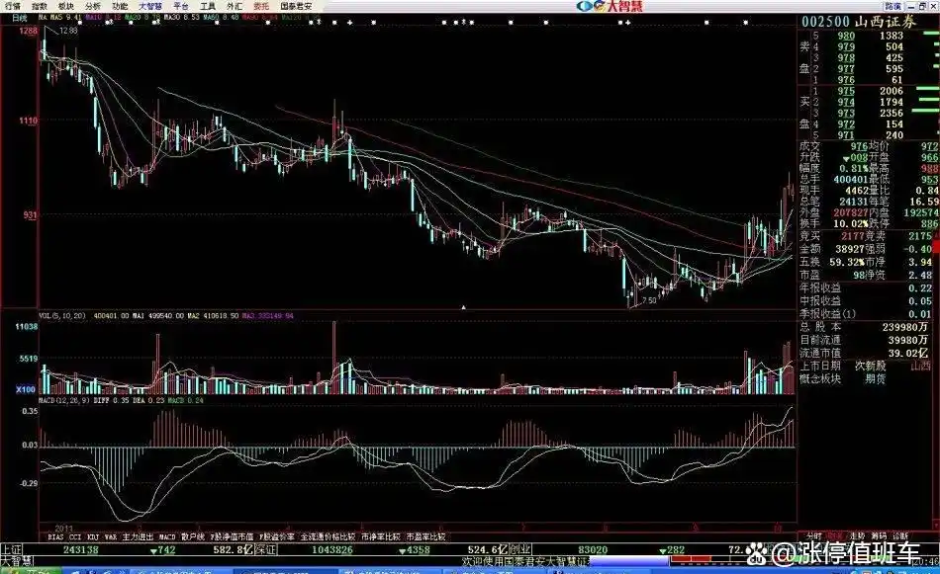Click the 7.50 low price marker
The height and width of the screenshot is (574, 940).
649,300
